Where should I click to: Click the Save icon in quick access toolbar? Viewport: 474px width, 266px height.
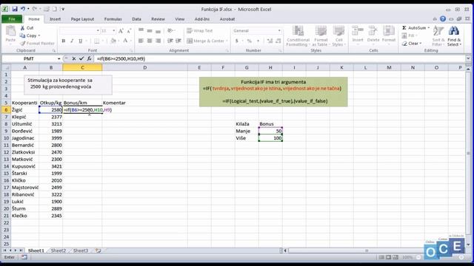(x=15, y=9)
